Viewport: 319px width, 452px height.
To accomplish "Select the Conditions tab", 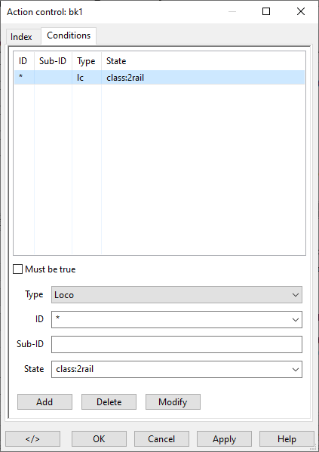I will tap(69, 35).
